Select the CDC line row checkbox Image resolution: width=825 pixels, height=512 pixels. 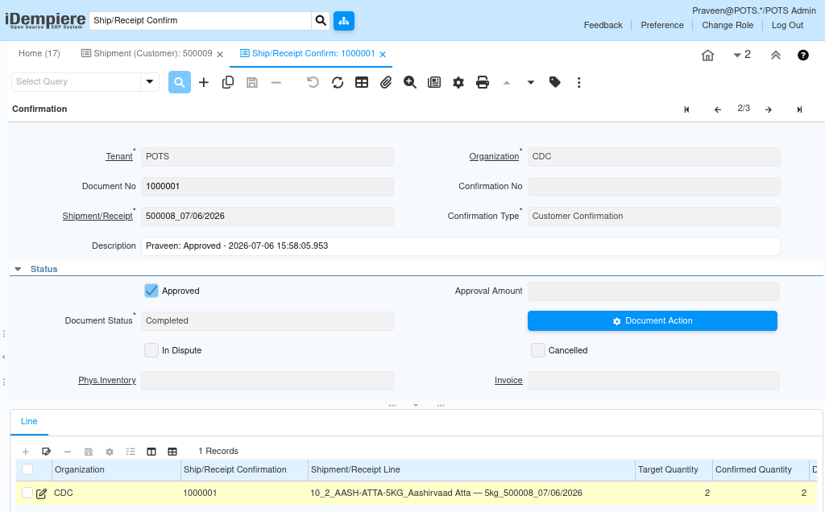27,493
